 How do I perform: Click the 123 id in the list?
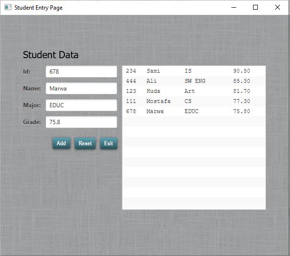coord(131,91)
